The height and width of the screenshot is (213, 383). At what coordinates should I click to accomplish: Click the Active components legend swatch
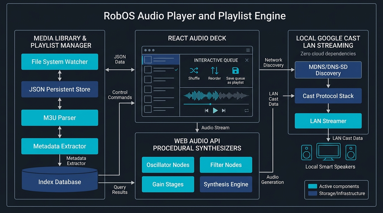[x=313, y=186]
